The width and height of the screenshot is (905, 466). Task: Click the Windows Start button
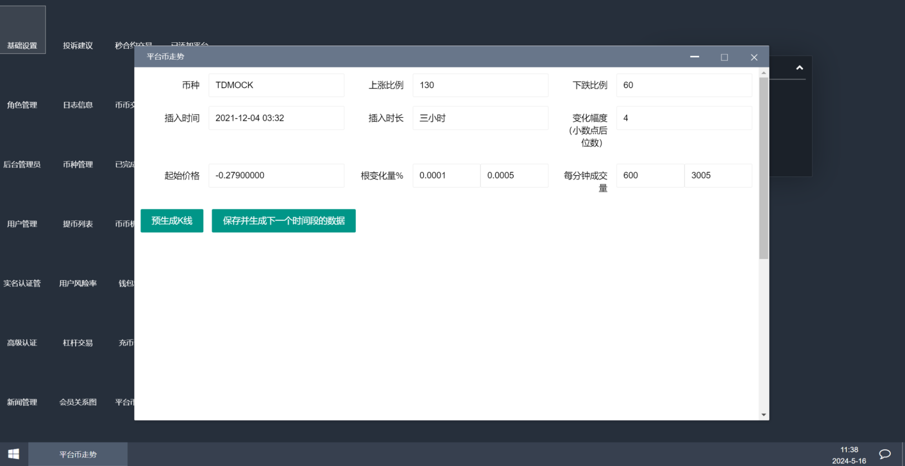pyautogui.click(x=13, y=453)
